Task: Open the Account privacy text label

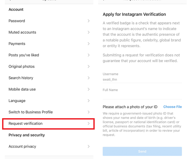Action: click(x=22, y=147)
